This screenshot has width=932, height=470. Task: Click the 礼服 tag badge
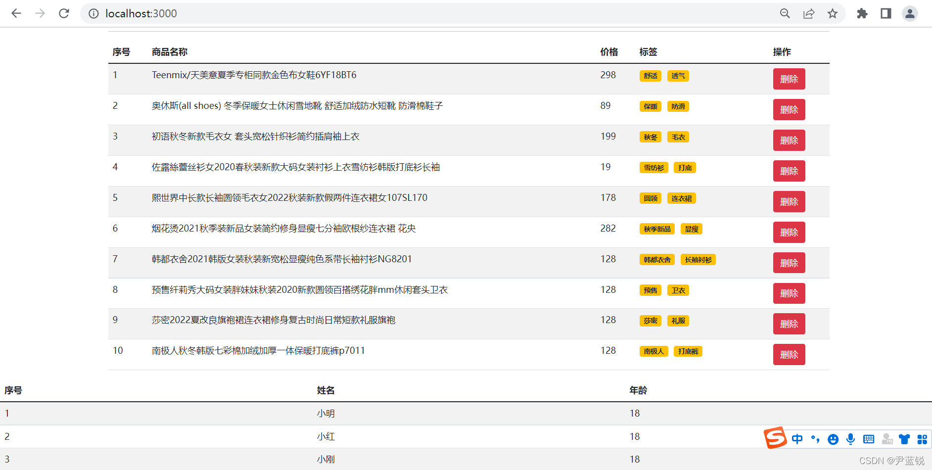[678, 321]
